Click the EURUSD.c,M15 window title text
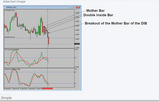Viewport: 159px width, 102px height. point(11,7)
